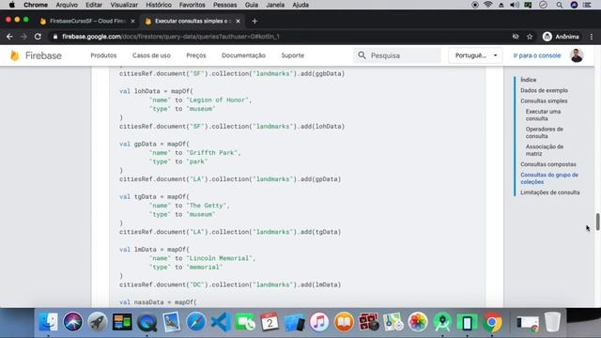Open Safari from the Dock
Viewport: 601px width, 338px height.
tap(196, 321)
